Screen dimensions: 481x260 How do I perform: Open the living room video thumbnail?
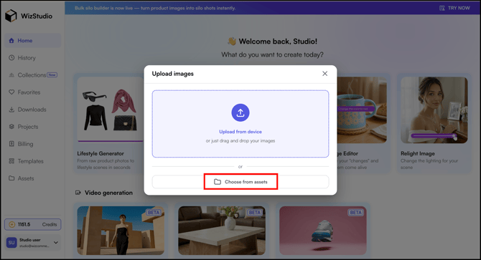[222, 231]
